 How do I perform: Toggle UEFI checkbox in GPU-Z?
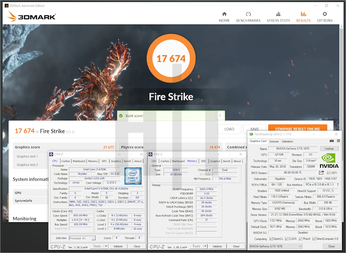[x=328, y=173]
